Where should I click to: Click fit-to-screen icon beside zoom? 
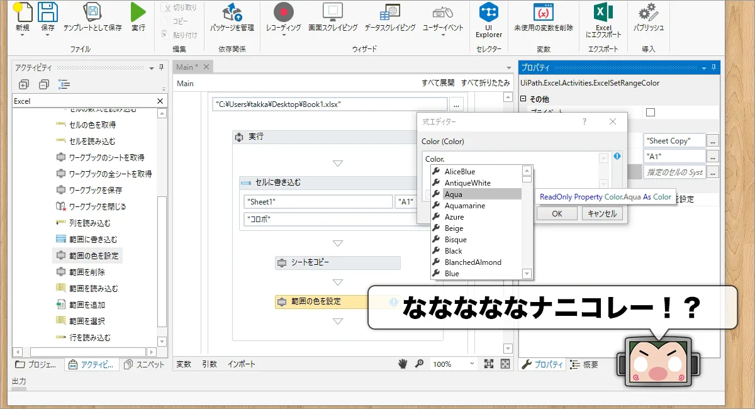(x=489, y=364)
